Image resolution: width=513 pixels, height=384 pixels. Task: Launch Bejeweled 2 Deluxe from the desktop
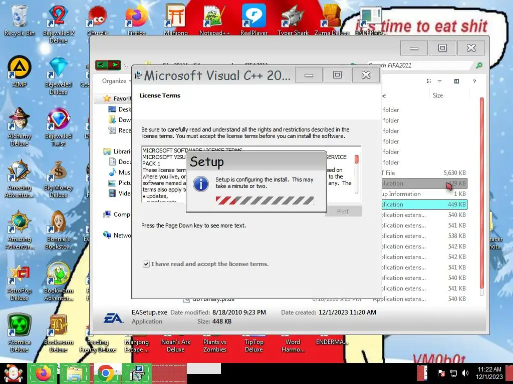click(58, 23)
